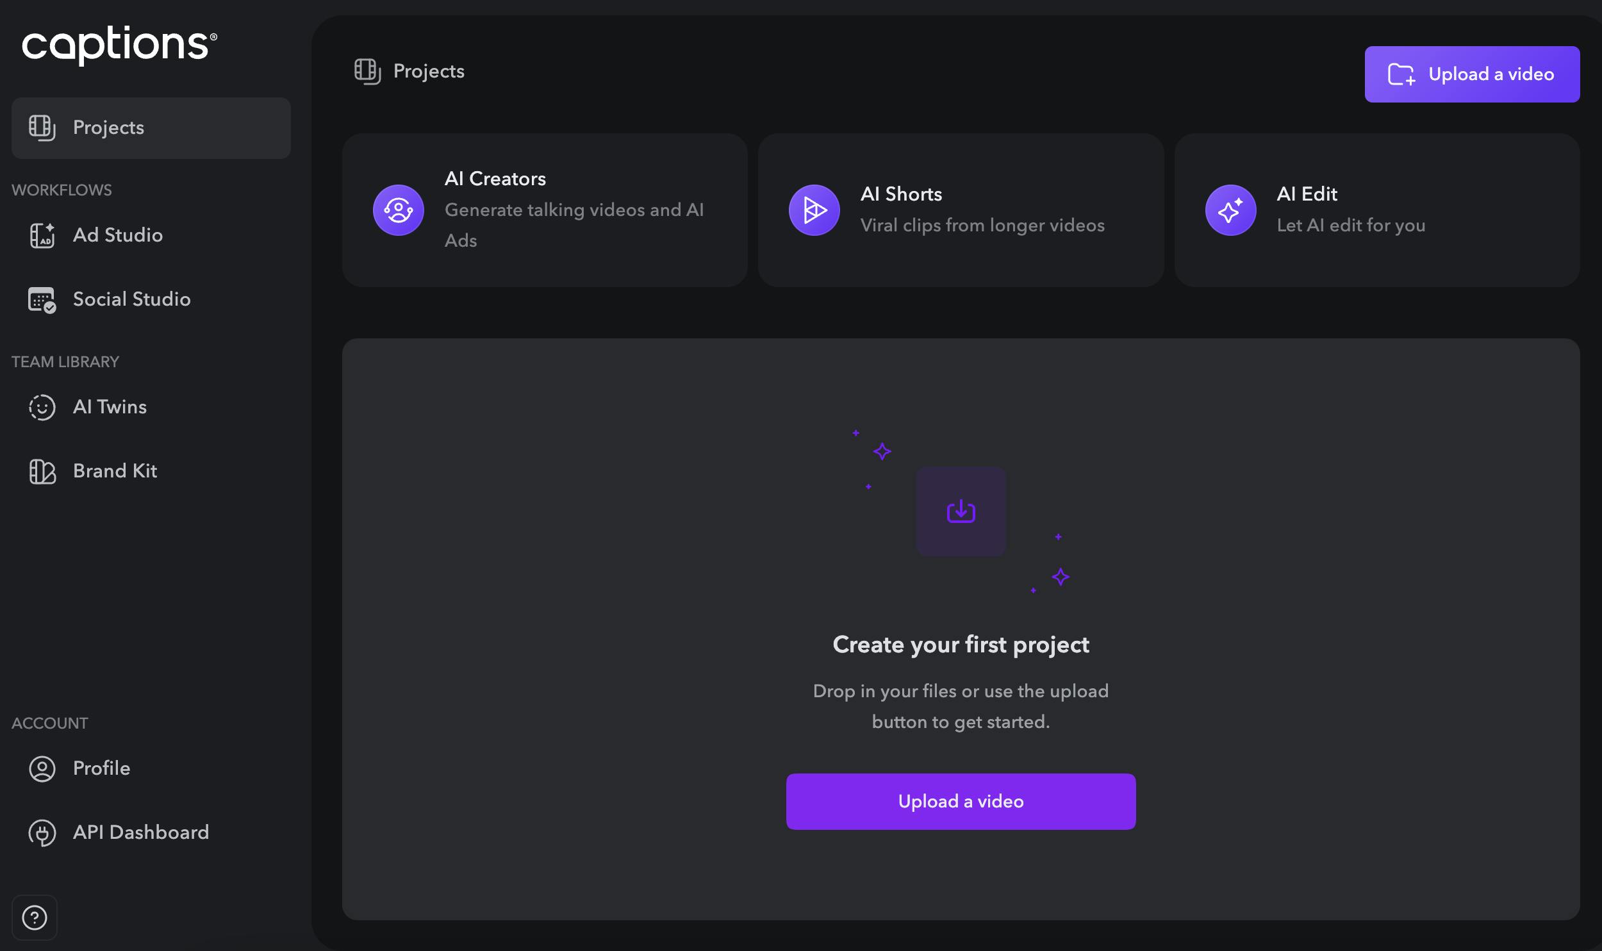This screenshot has height=951, width=1602.
Task: Click the API Dashboard plug icon
Action: point(42,832)
